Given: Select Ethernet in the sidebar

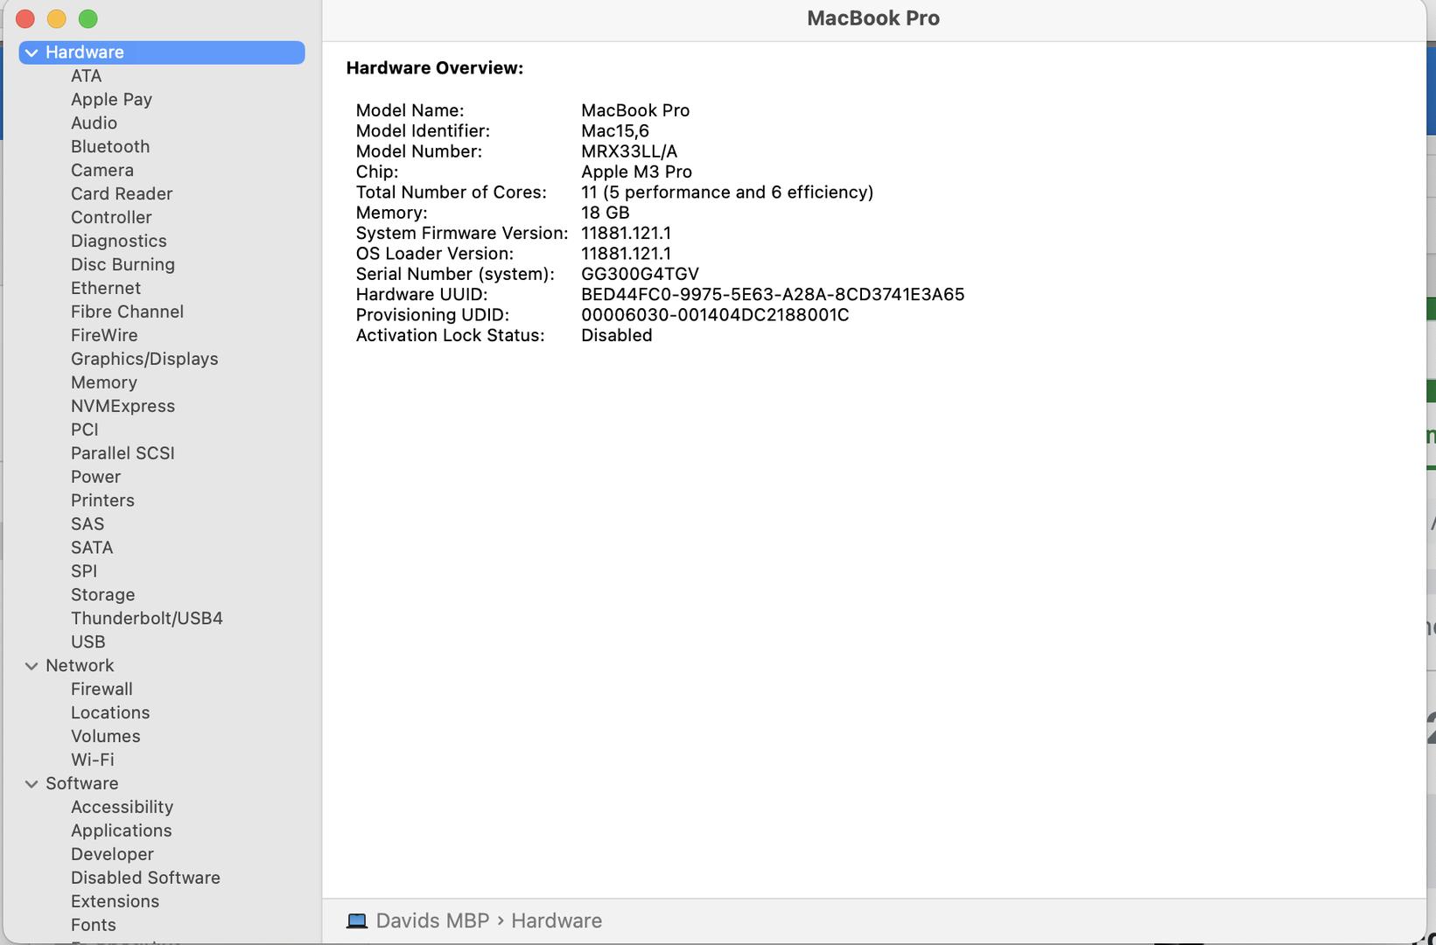Looking at the screenshot, I should point(106,289).
